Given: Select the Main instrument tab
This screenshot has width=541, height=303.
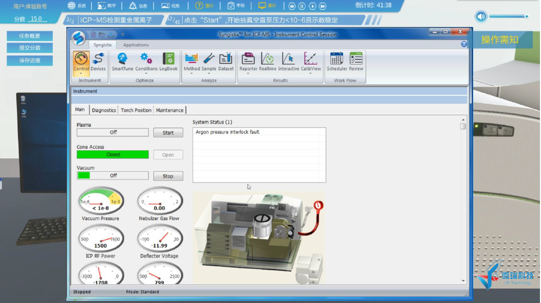Looking at the screenshot, I should click(x=80, y=110).
